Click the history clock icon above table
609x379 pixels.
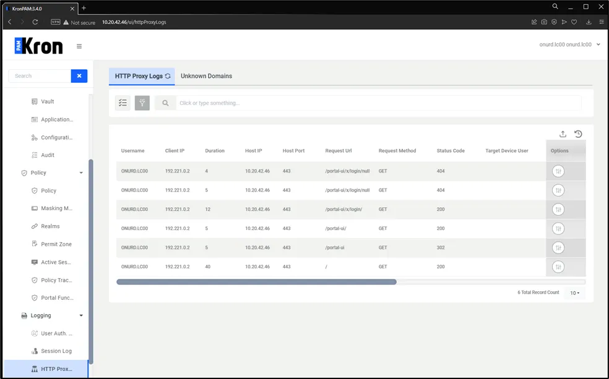578,134
